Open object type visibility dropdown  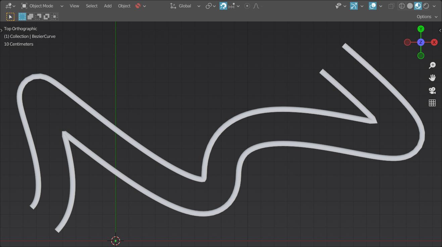pyautogui.click(x=341, y=6)
